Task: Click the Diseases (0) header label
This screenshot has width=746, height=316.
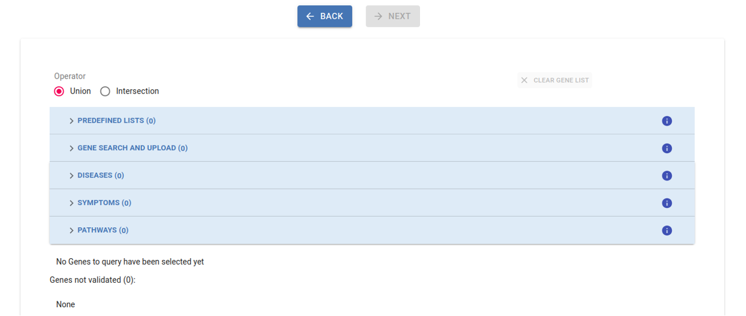Action: click(100, 176)
